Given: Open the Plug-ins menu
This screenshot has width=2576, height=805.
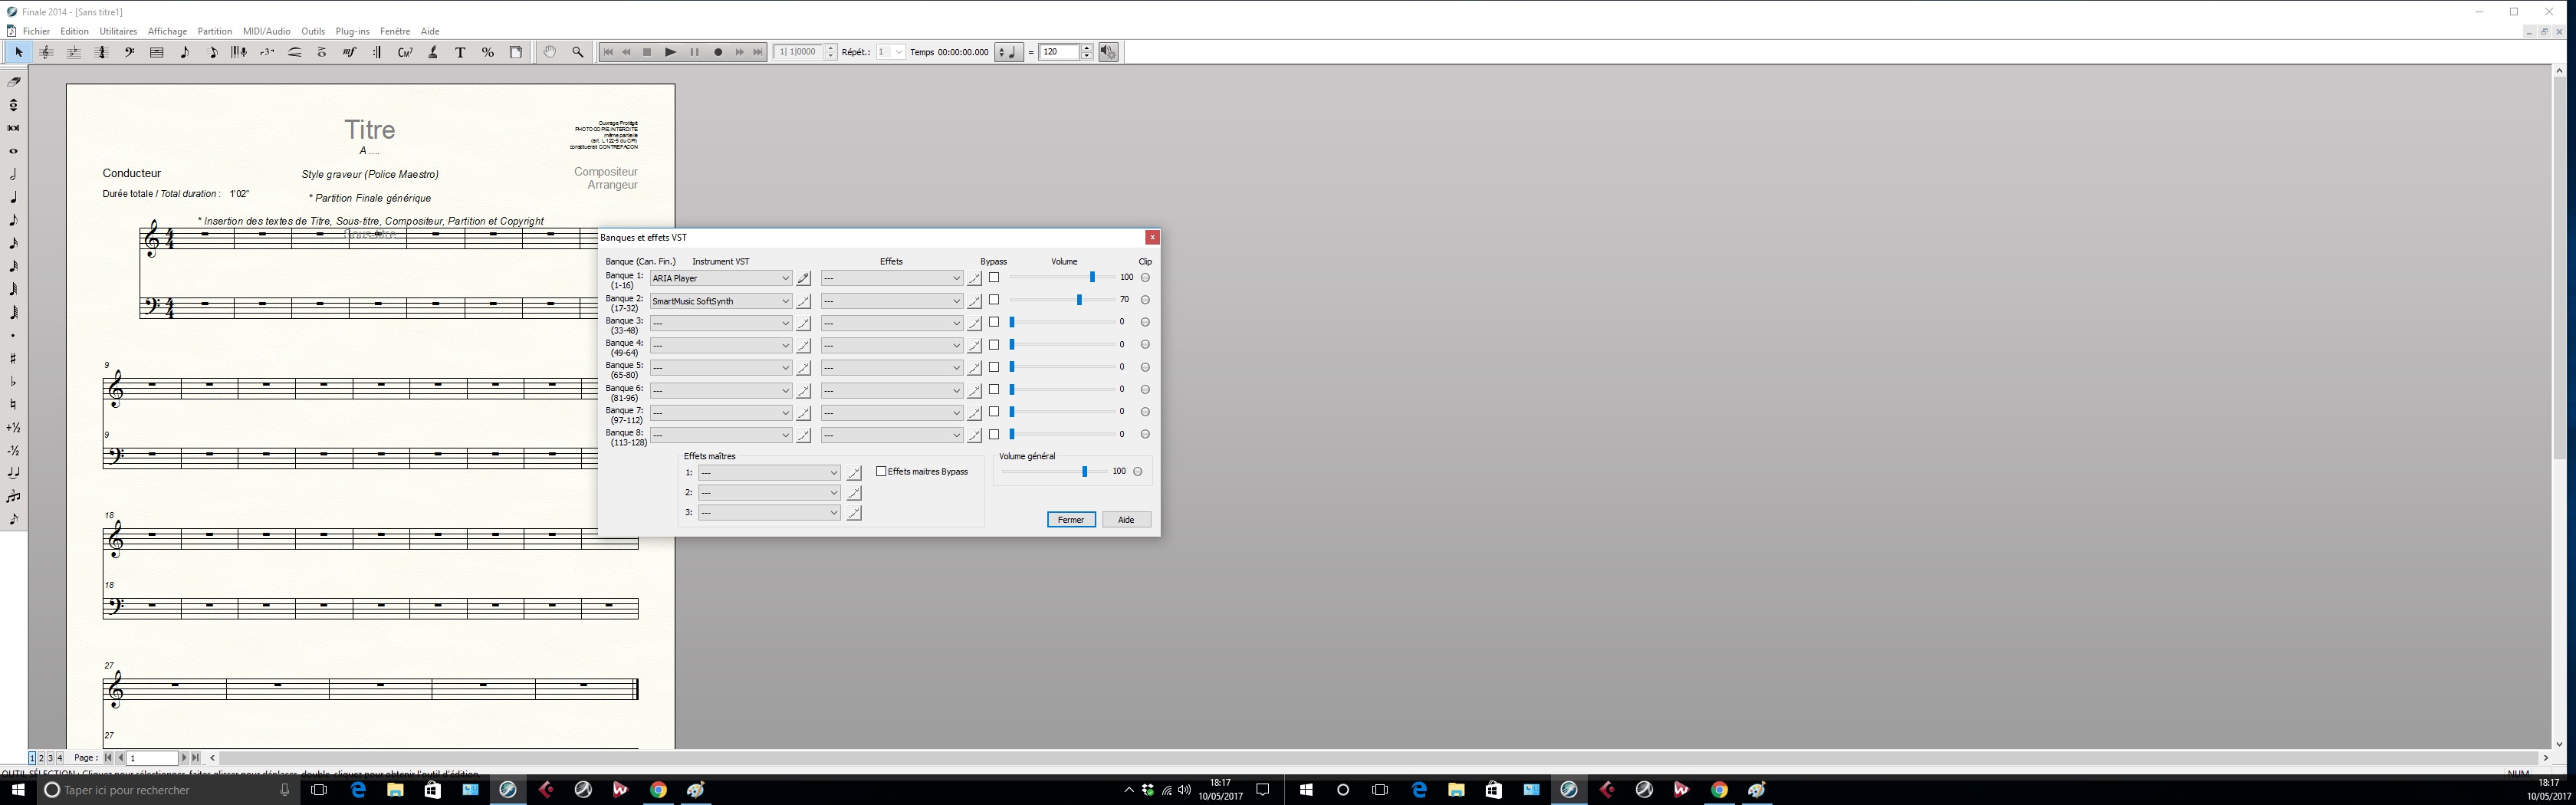Looking at the screenshot, I should click(352, 32).
